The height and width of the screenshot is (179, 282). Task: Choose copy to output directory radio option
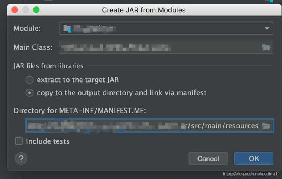tap(29, 93)
